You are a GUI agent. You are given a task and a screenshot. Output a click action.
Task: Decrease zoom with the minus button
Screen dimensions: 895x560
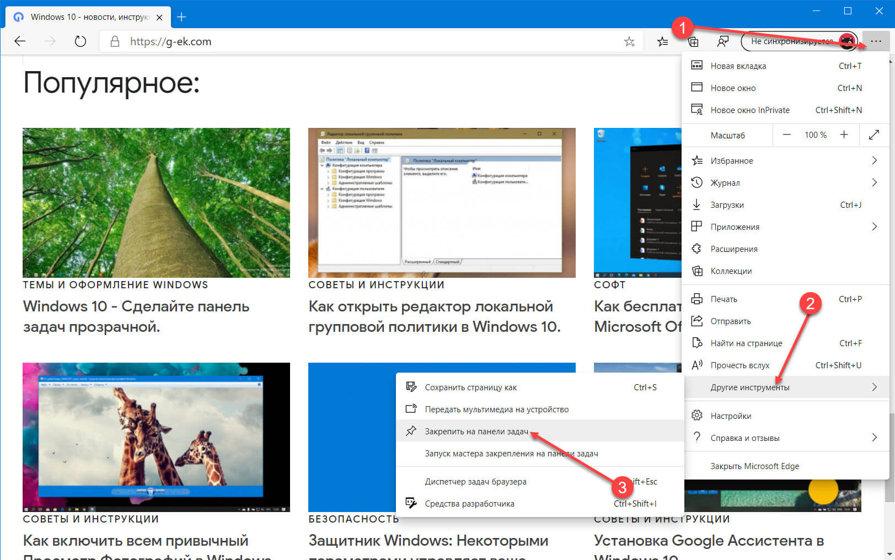tap(787, 134)
